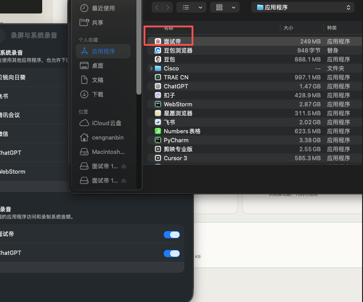Click the 飞书 app icon in file list
The image size is (363, 302).
pos(158,122)
